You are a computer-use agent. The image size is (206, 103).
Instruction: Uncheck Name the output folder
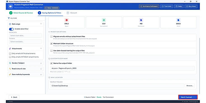tap(52, 63)
